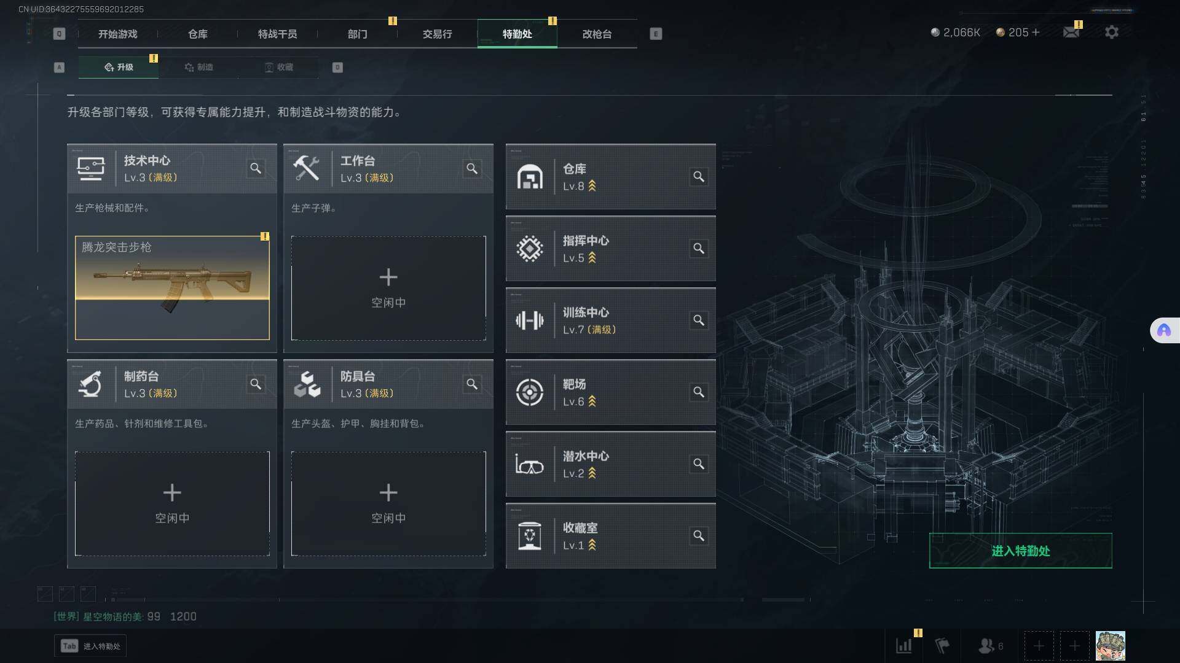Image resolution: width=1180 pixels, height=663 pixels.
Task: Upgrade 指挥中心 Lv.5 entry
Action: 611,249
